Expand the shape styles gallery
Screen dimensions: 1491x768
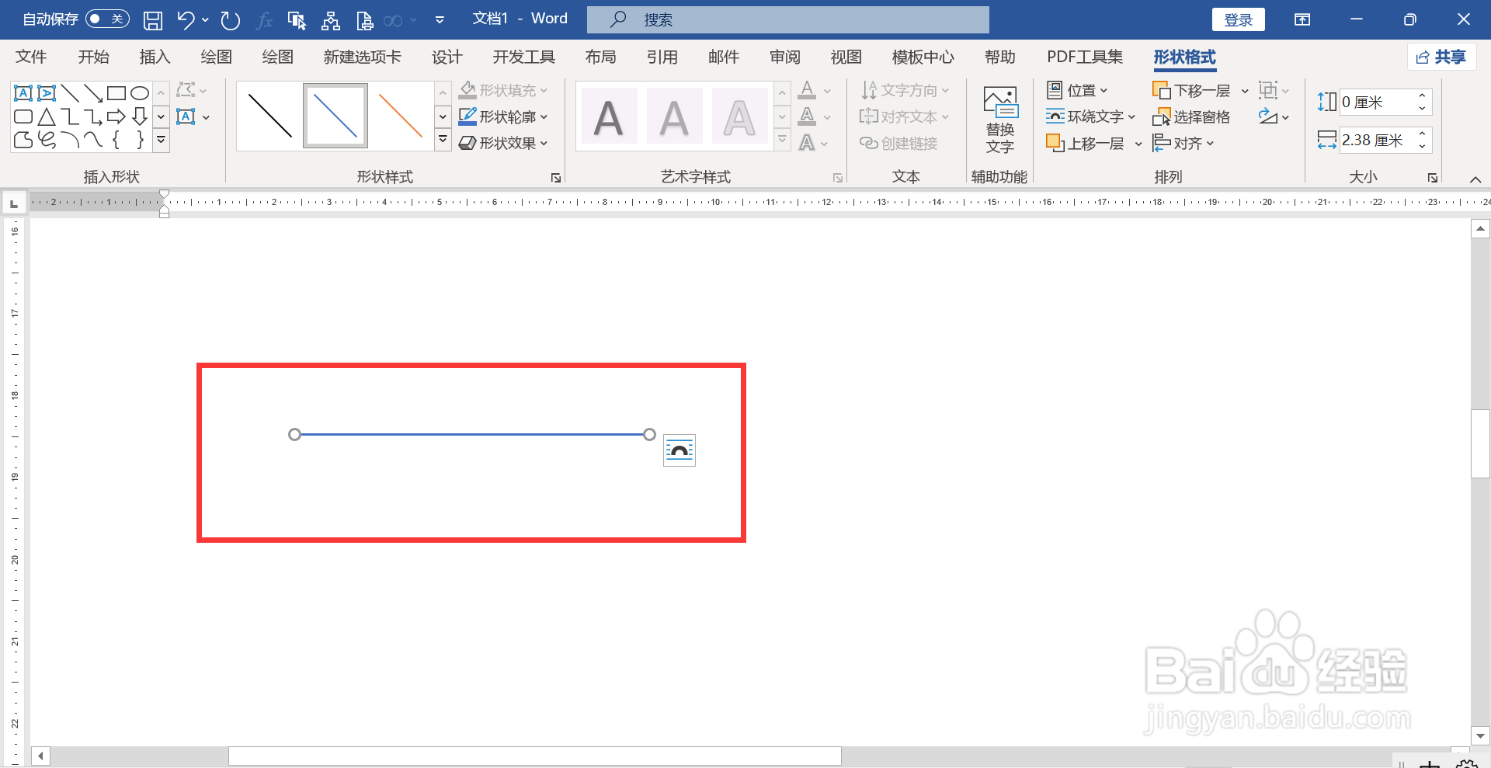(443, 140)
